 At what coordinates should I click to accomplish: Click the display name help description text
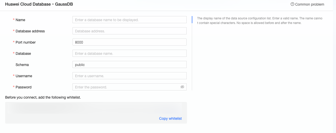tap(259, 21)
